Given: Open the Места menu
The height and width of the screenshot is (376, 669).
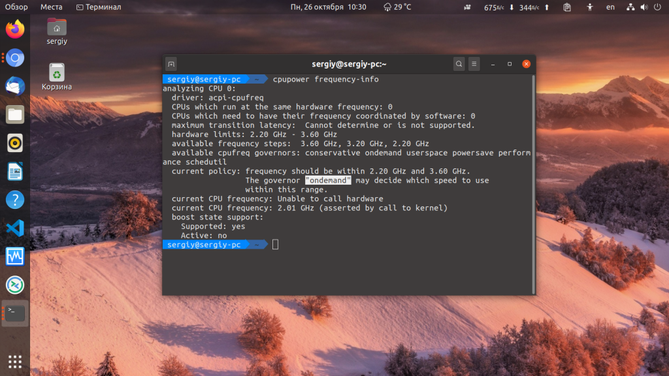Looking at the screenshot, I should 51,7.
